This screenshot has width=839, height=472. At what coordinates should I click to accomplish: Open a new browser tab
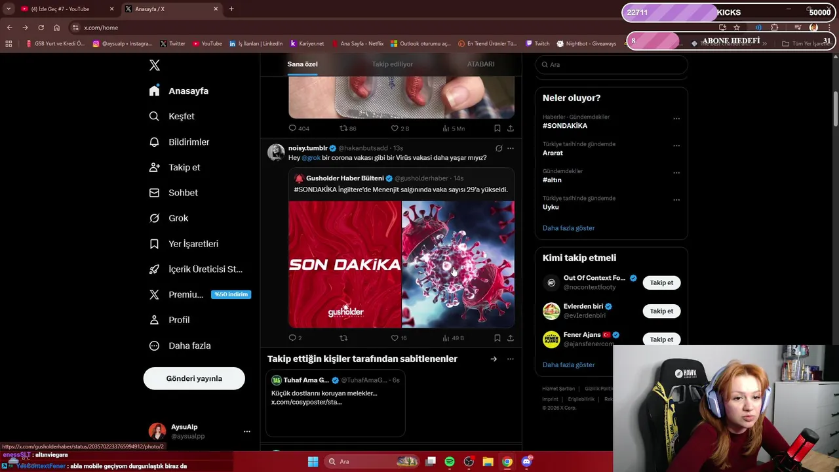click(231, 9)
